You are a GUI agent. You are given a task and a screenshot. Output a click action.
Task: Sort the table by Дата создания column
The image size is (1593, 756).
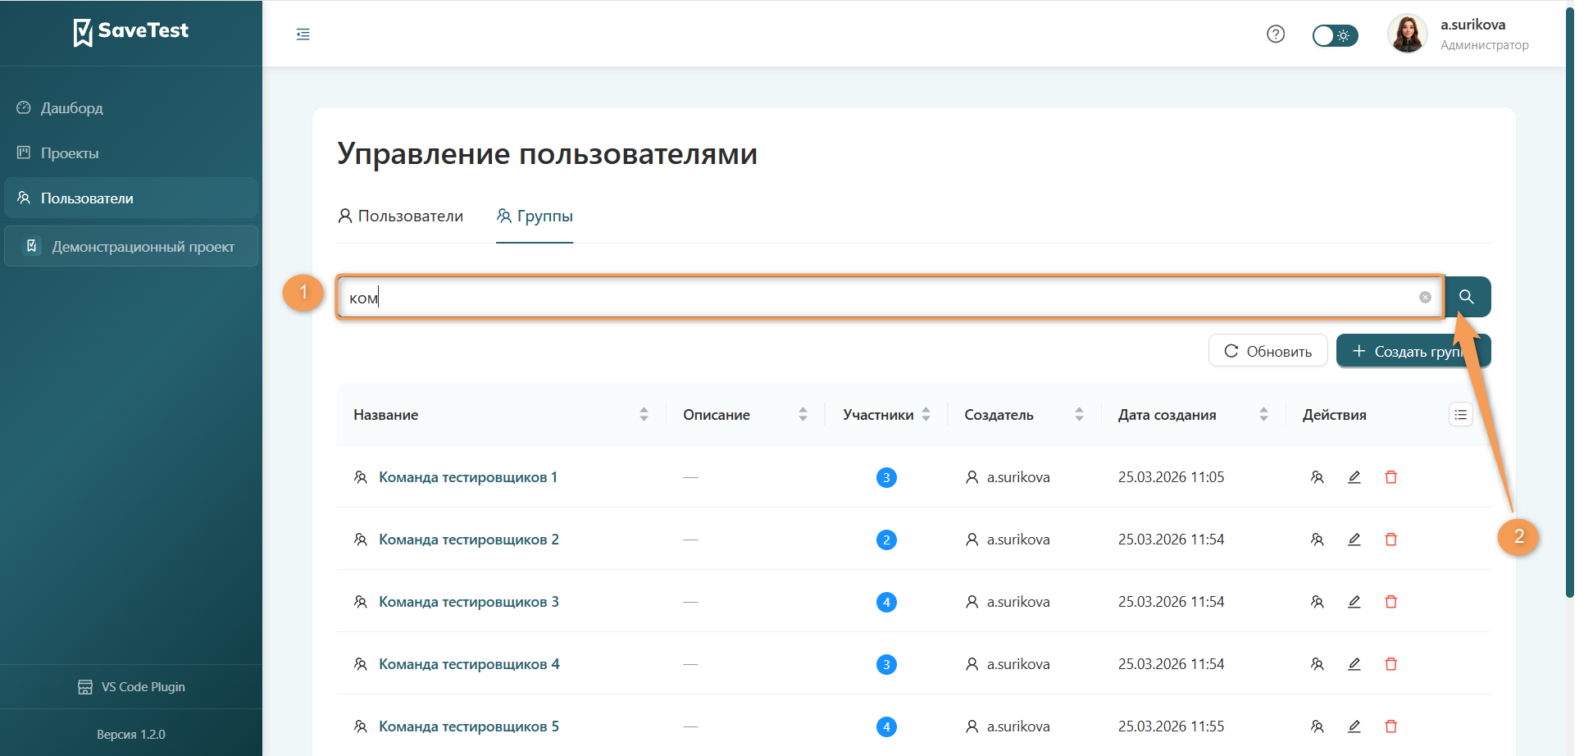point(1263,414)
